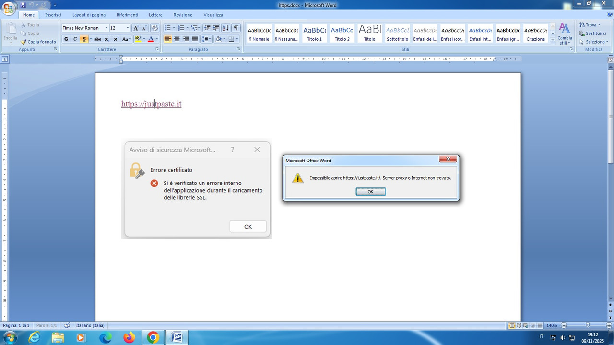Open the change case (Aa) menu
This screenshot has height=345, width=614.
126,39
